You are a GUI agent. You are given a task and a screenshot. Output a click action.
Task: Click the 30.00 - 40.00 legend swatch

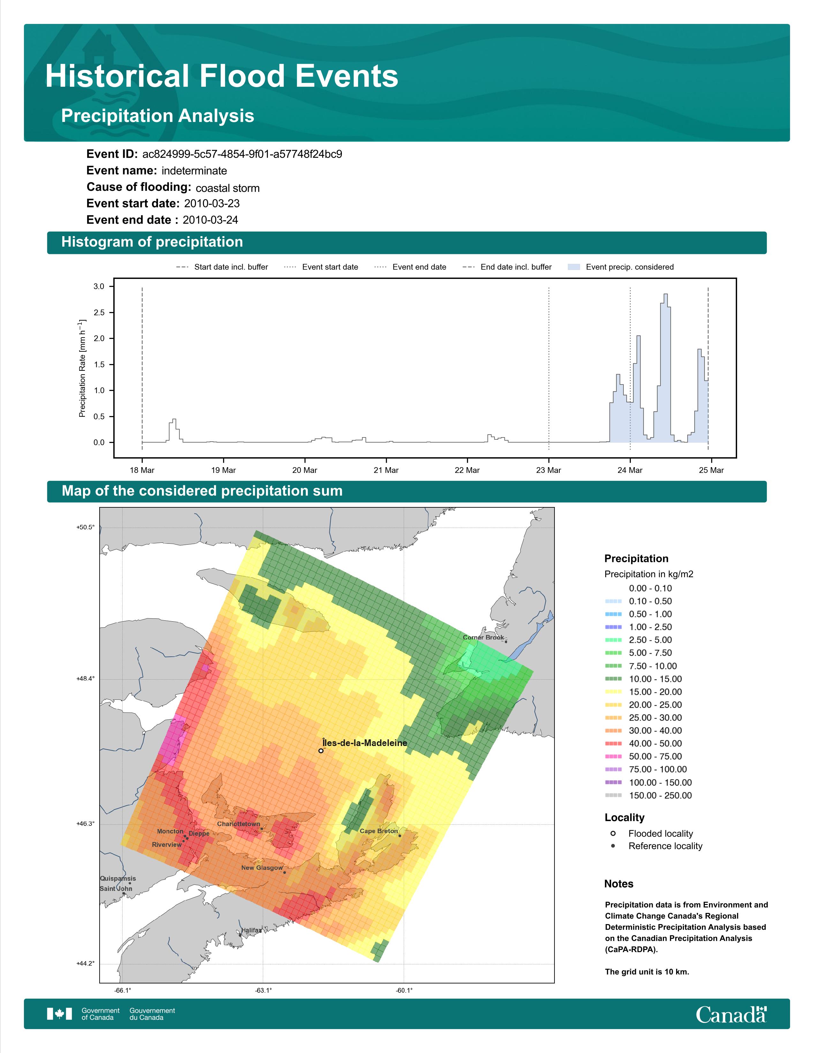[613, 730]
